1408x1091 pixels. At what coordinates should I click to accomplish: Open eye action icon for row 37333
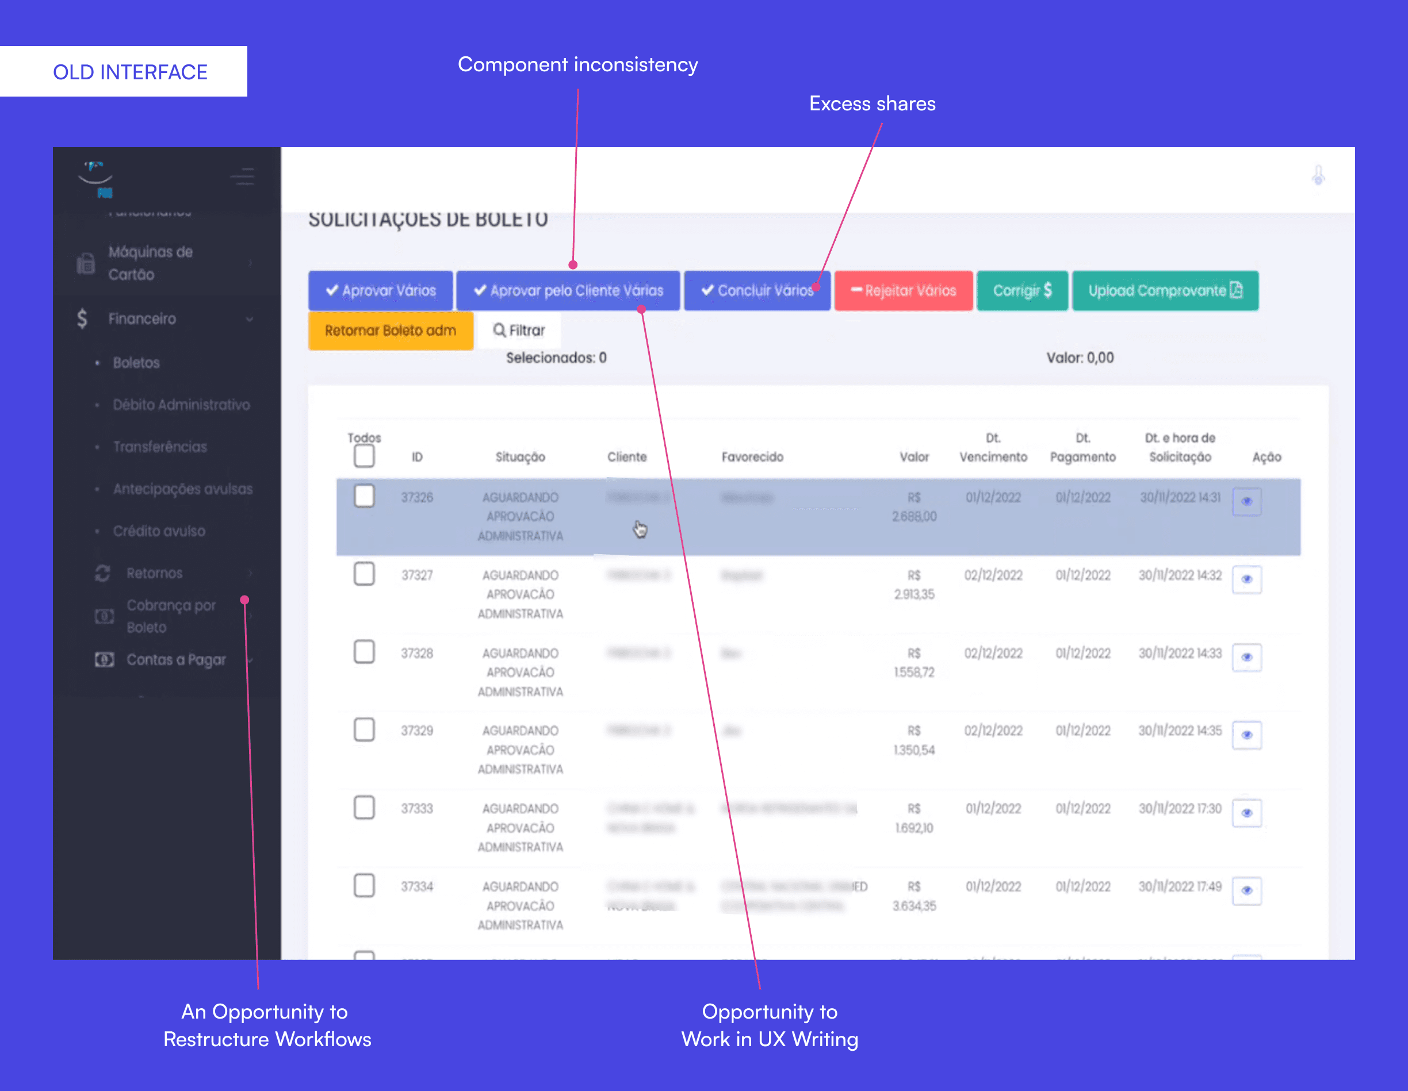tap(1246, 813)
